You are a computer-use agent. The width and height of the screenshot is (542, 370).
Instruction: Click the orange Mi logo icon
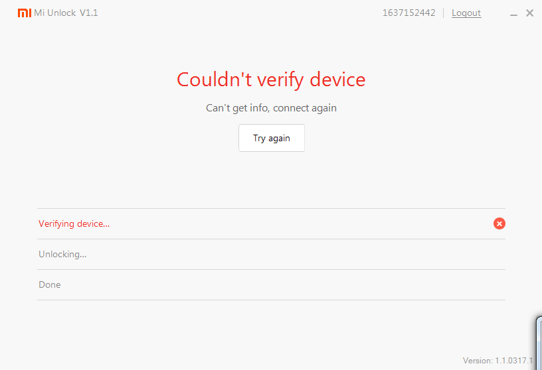point(24,13)
